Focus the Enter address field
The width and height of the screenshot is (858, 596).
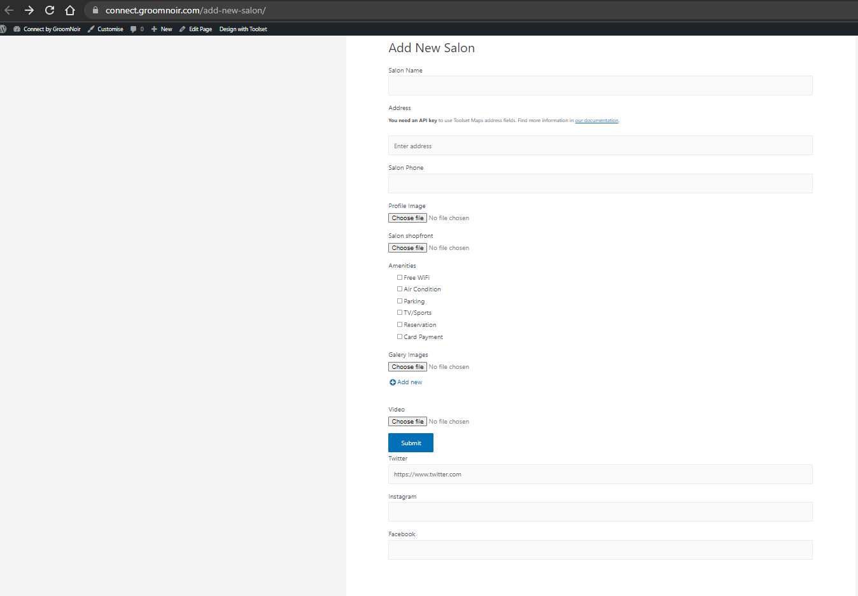600,146
